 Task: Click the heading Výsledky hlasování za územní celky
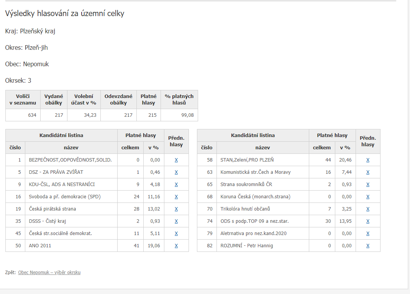coord(65,13)
